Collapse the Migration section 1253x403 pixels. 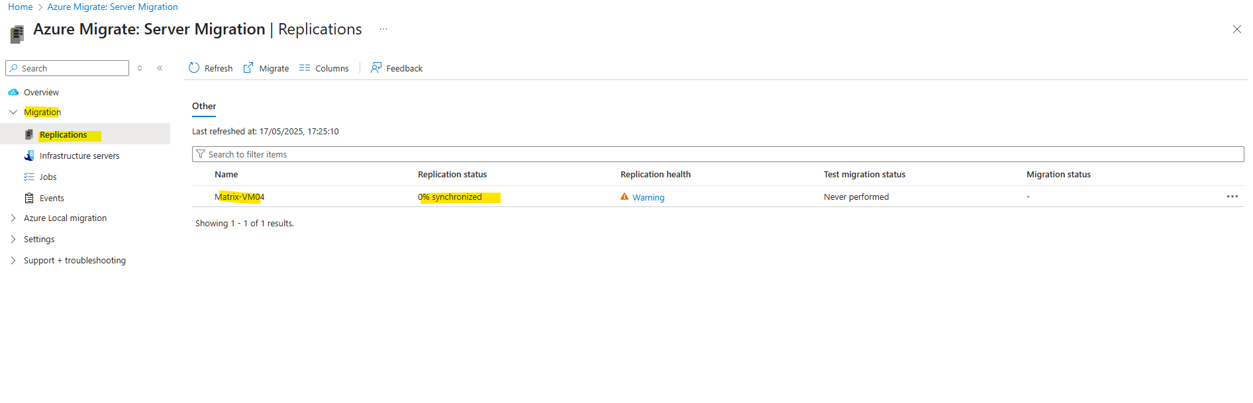click(13, 112)
